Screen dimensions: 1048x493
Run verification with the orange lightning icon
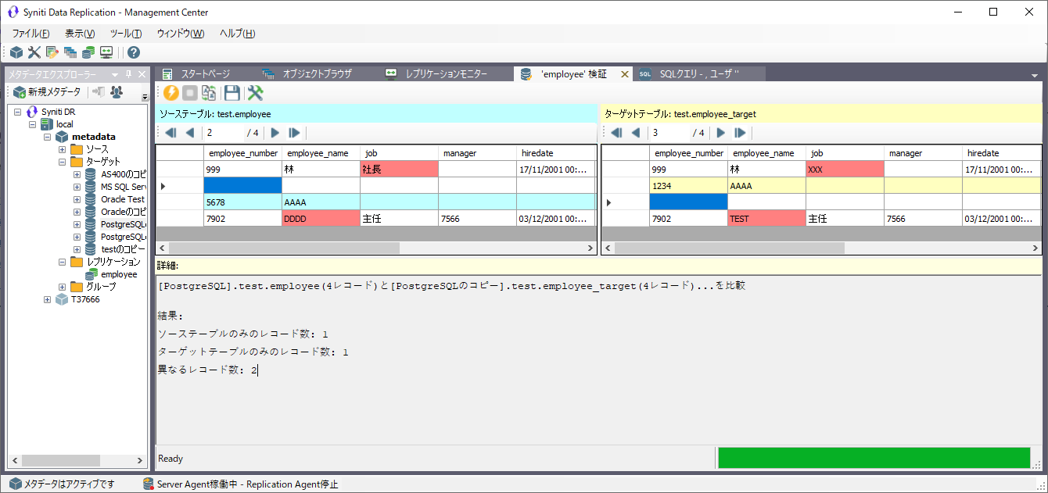(x=171, y=93)
